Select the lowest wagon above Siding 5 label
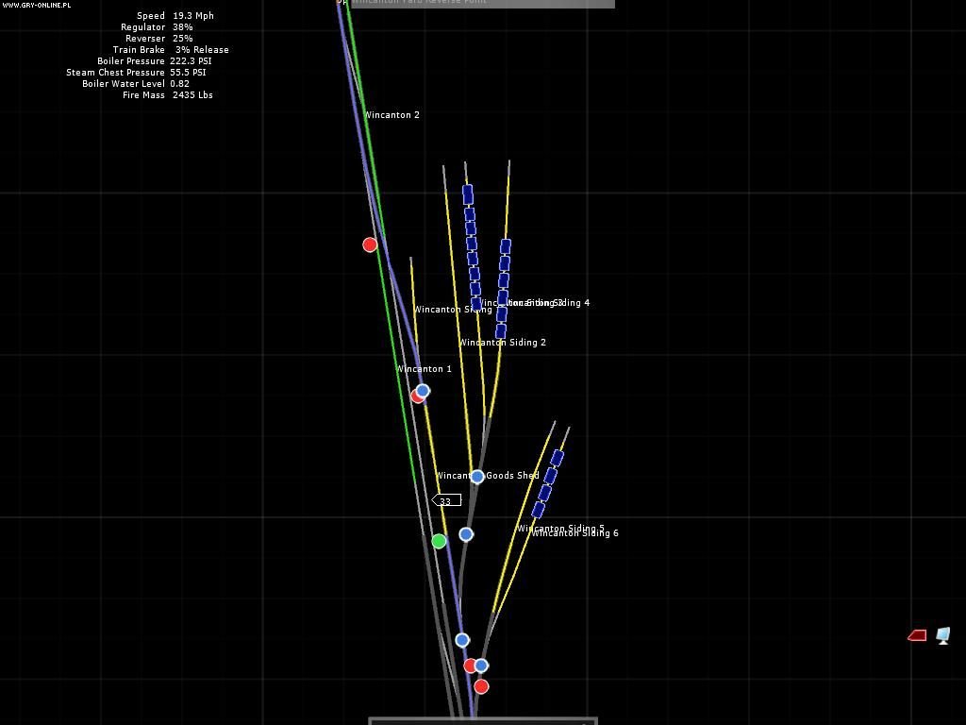This screenshot has width=966, height=725. 539,510
